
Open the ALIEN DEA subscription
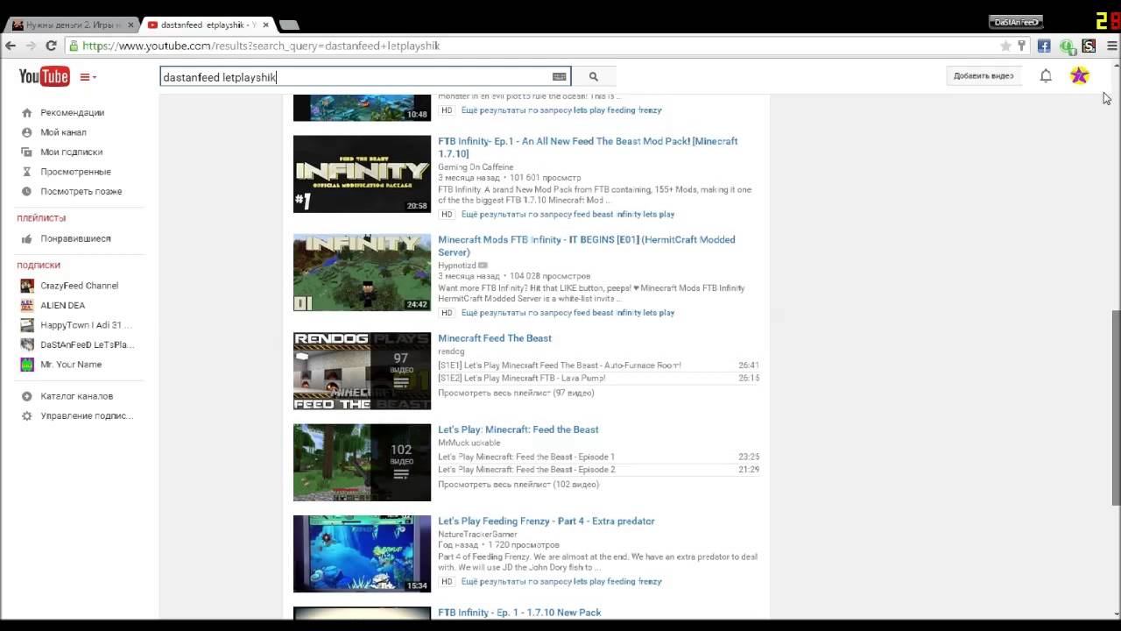(x=62, y=305)
